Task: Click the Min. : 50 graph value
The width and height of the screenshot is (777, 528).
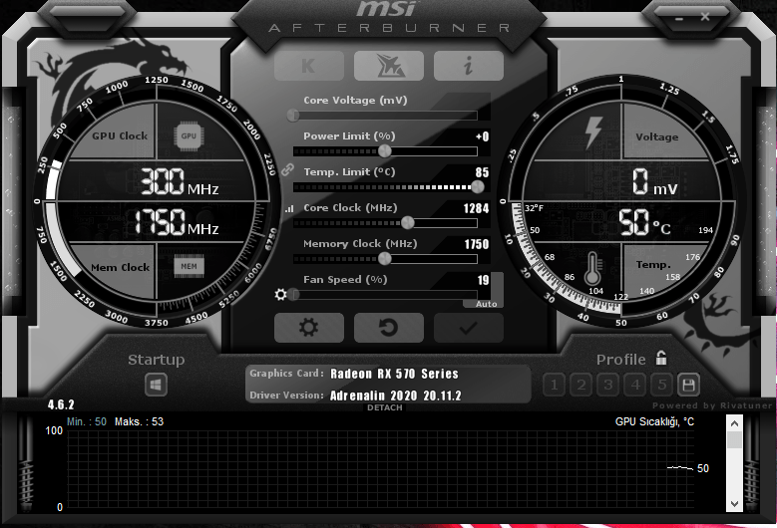Action: (87, 421)
